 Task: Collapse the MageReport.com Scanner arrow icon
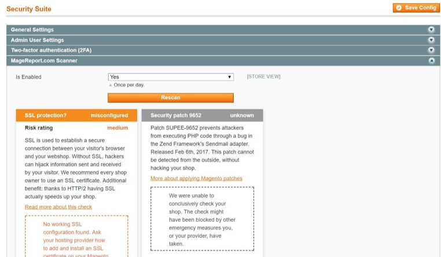coord(431,61)
